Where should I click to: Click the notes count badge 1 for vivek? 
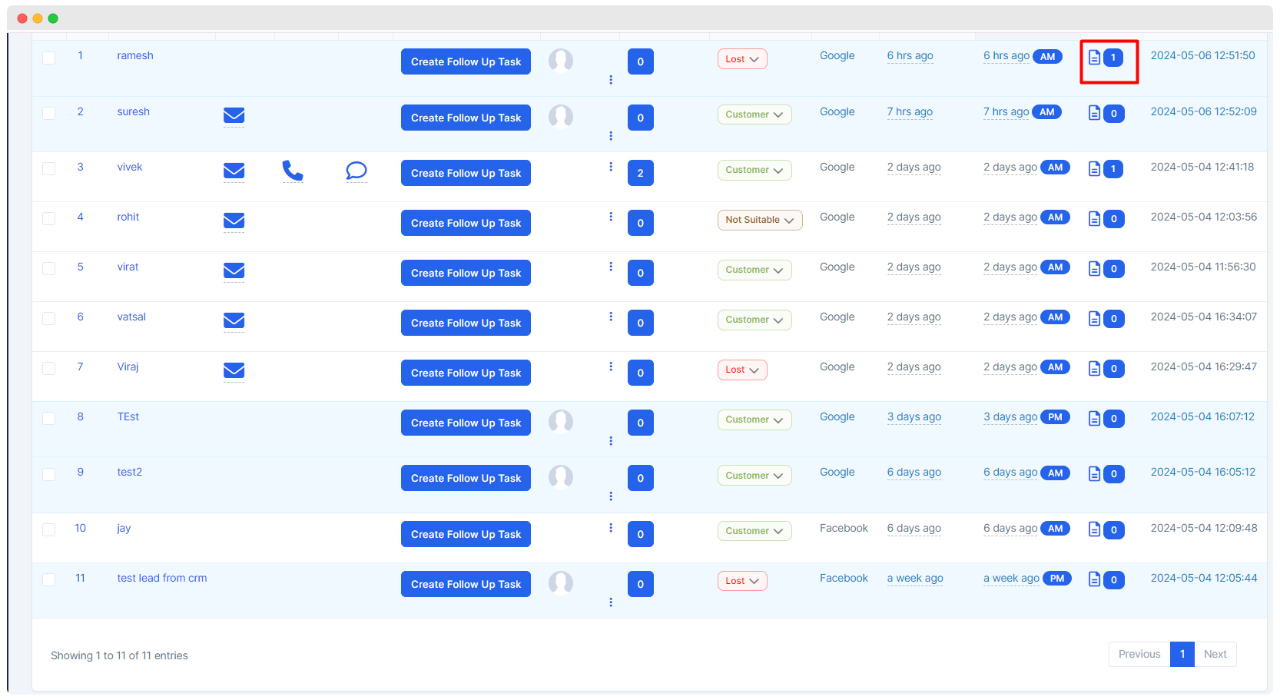[1113, 169]
